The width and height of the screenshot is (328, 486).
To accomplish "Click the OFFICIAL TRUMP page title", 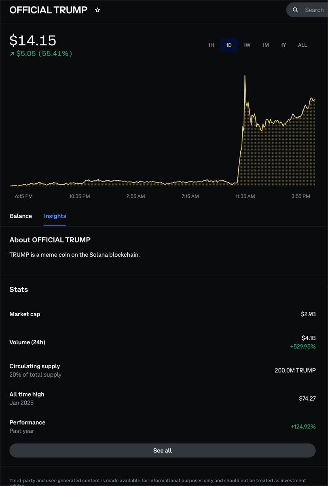I will (x=49, y=10).
